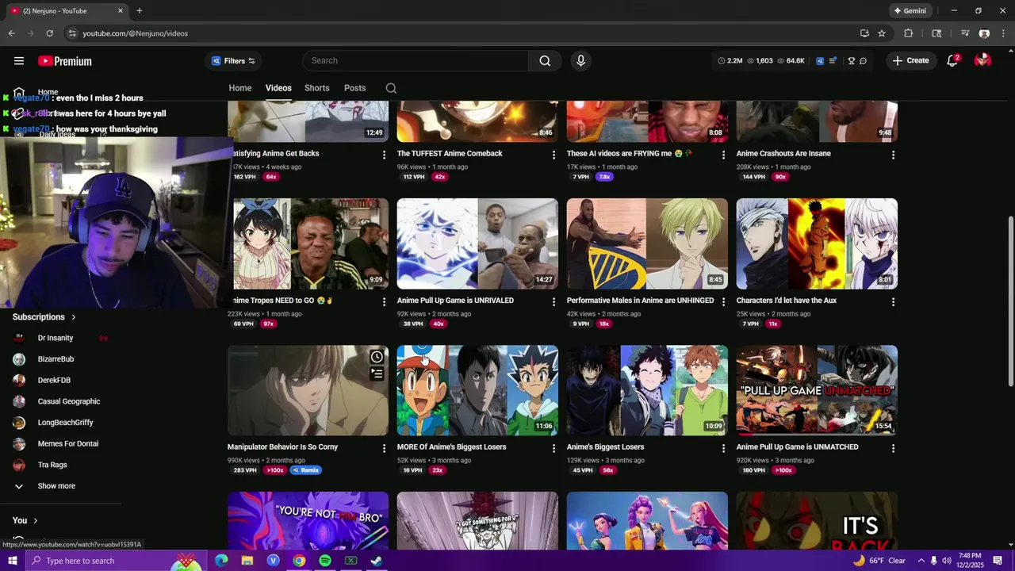Select the Nenjuno - YouTube browser tab
Image resolution: width=1015 pixels, height=571 pixels.
(67, 11)
